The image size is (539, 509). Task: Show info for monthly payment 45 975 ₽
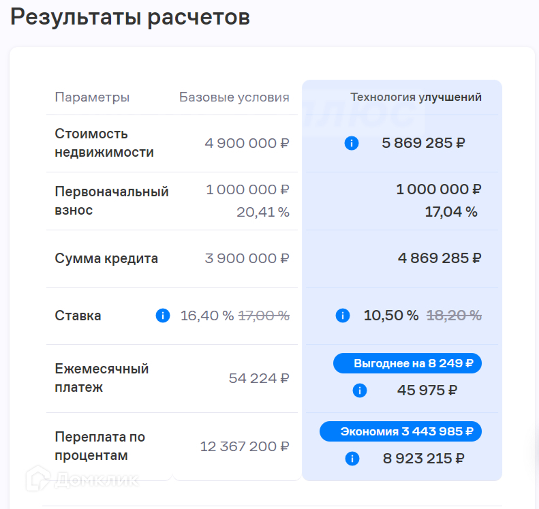(360, 390)
